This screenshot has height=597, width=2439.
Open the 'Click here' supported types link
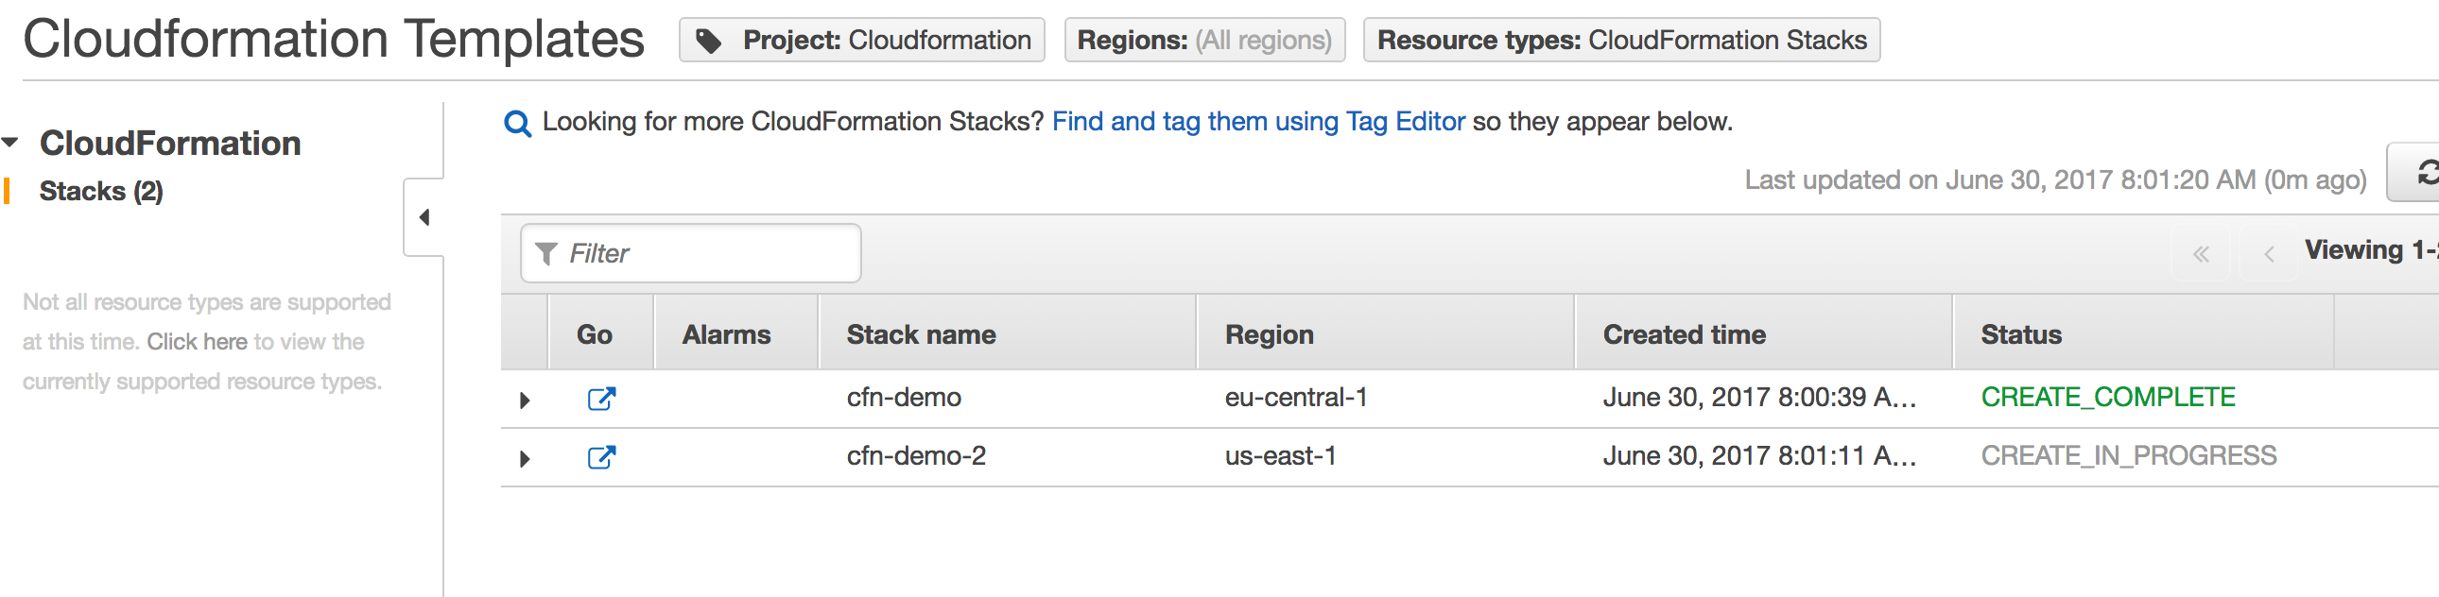tap(197, 342)
